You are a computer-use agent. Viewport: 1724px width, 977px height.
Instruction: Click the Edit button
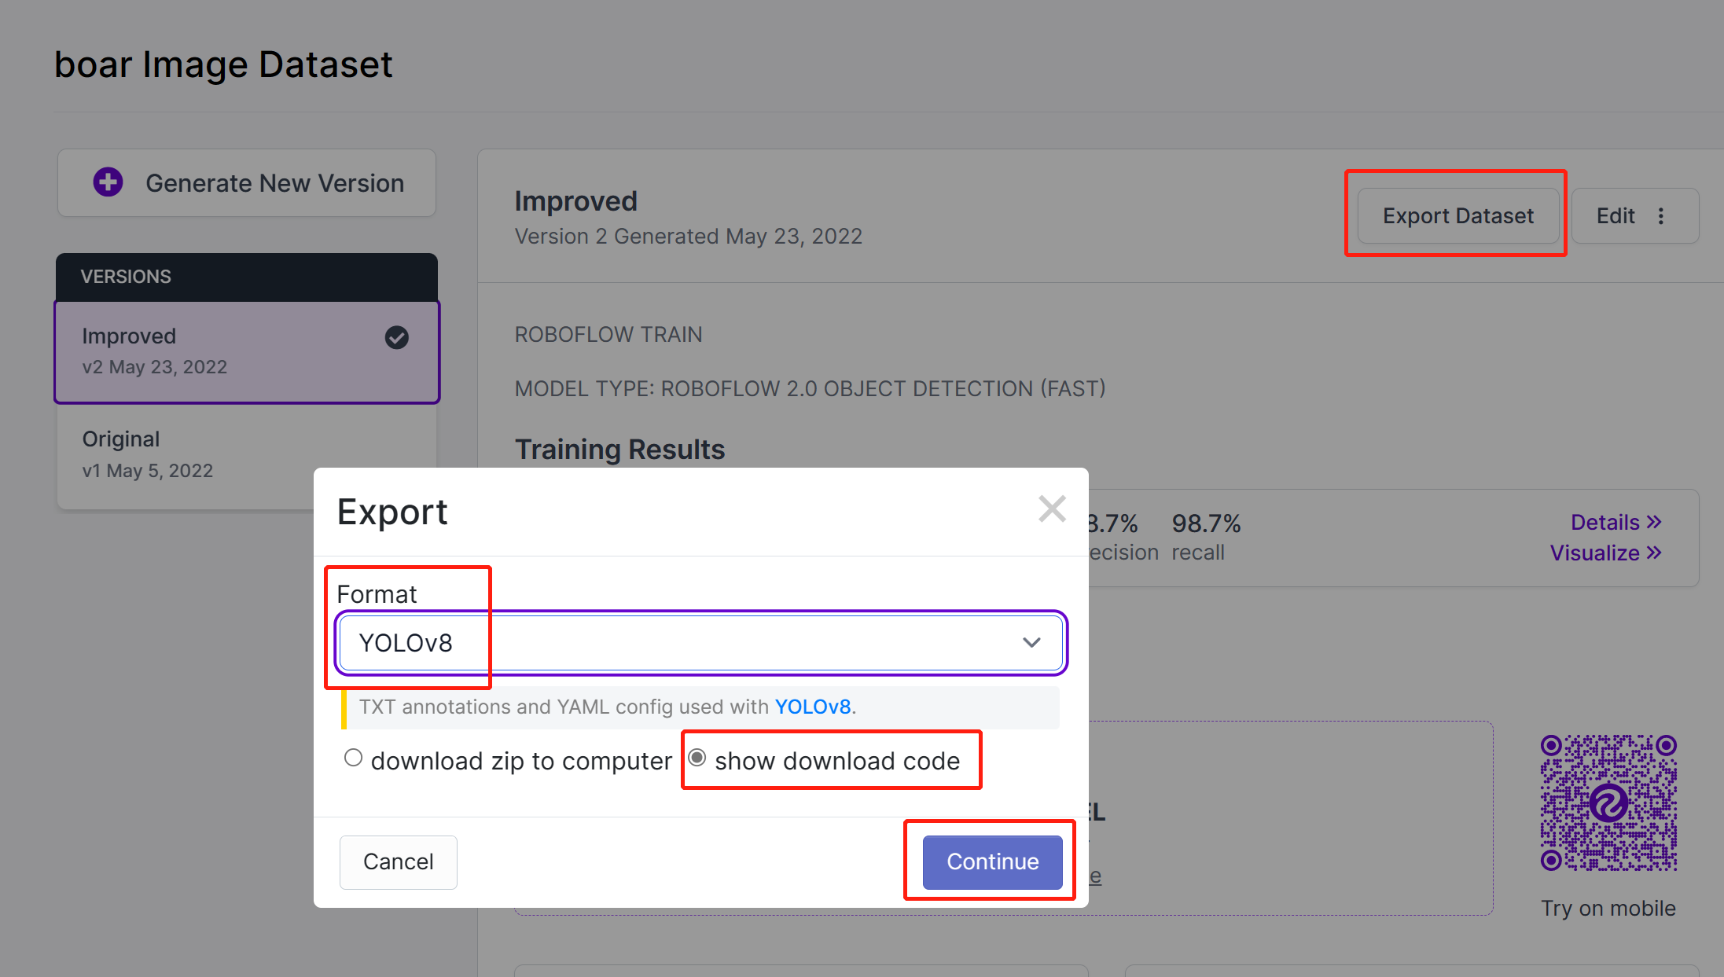(1616, 216)
